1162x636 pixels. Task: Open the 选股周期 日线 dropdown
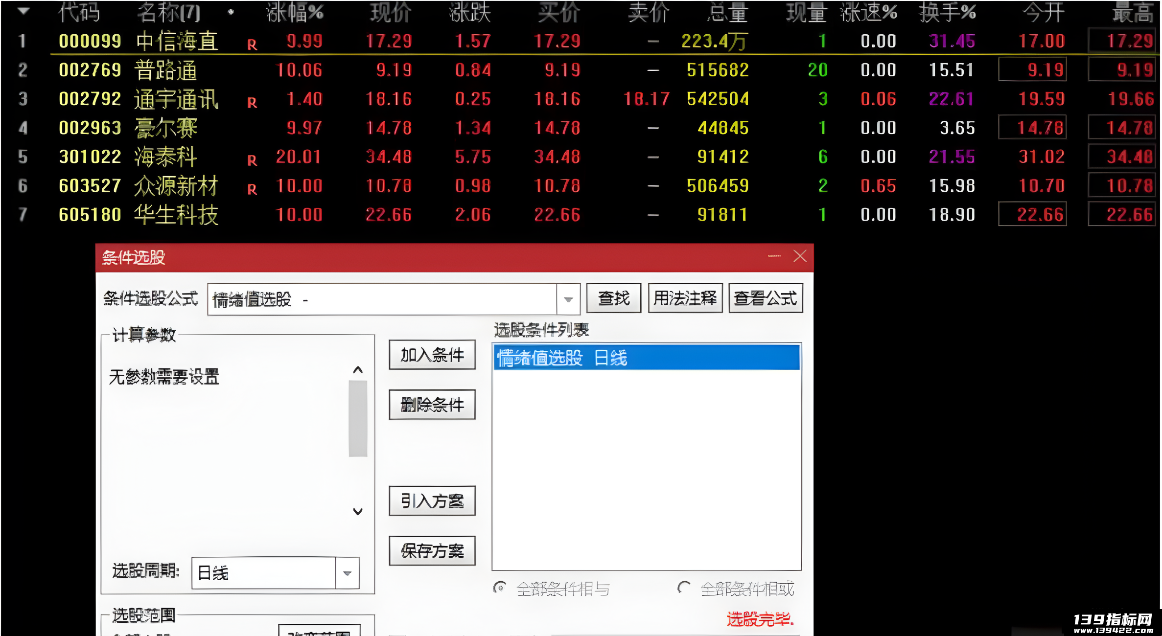point(347,573)
